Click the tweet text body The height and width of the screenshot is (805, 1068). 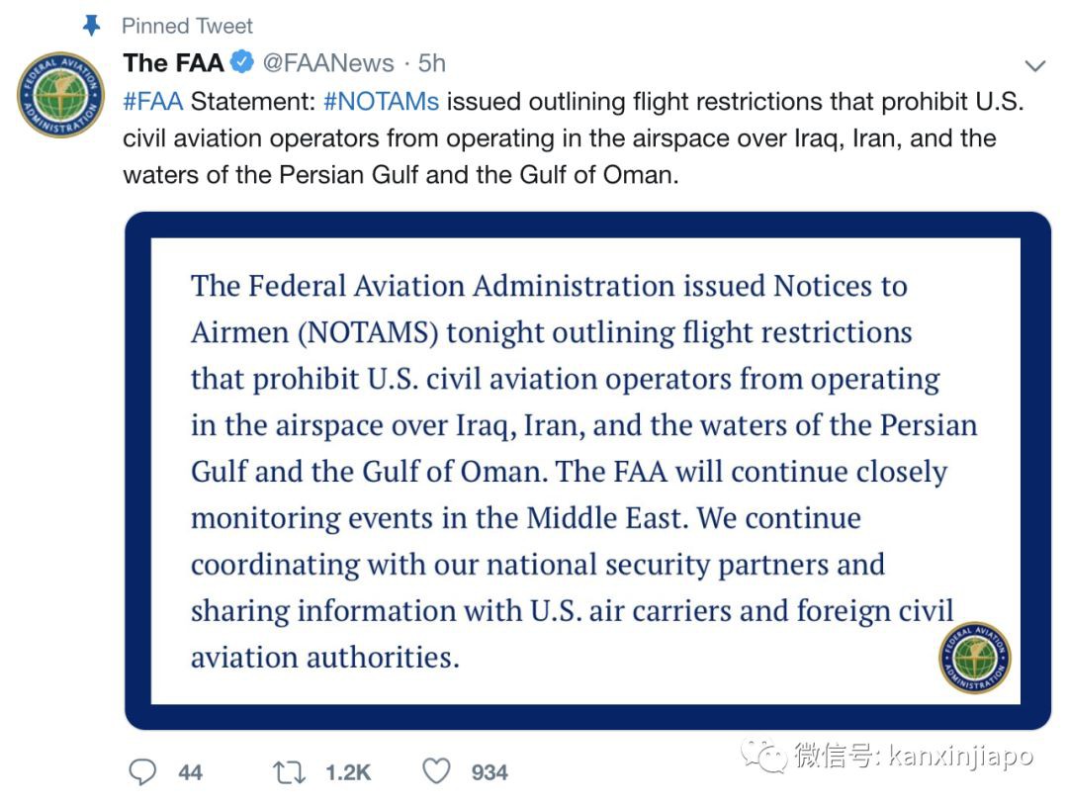[x=574, y=138]
